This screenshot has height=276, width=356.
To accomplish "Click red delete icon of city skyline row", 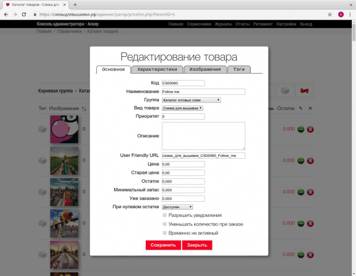I will tap(310, 192).
